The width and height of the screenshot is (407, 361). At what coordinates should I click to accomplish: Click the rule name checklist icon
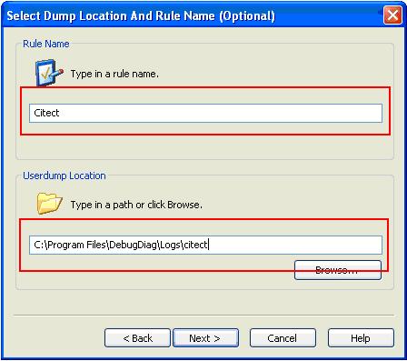pos(49,73)
